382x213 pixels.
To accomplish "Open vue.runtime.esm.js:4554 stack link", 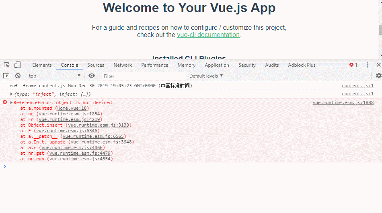I will tap(80, 158).
